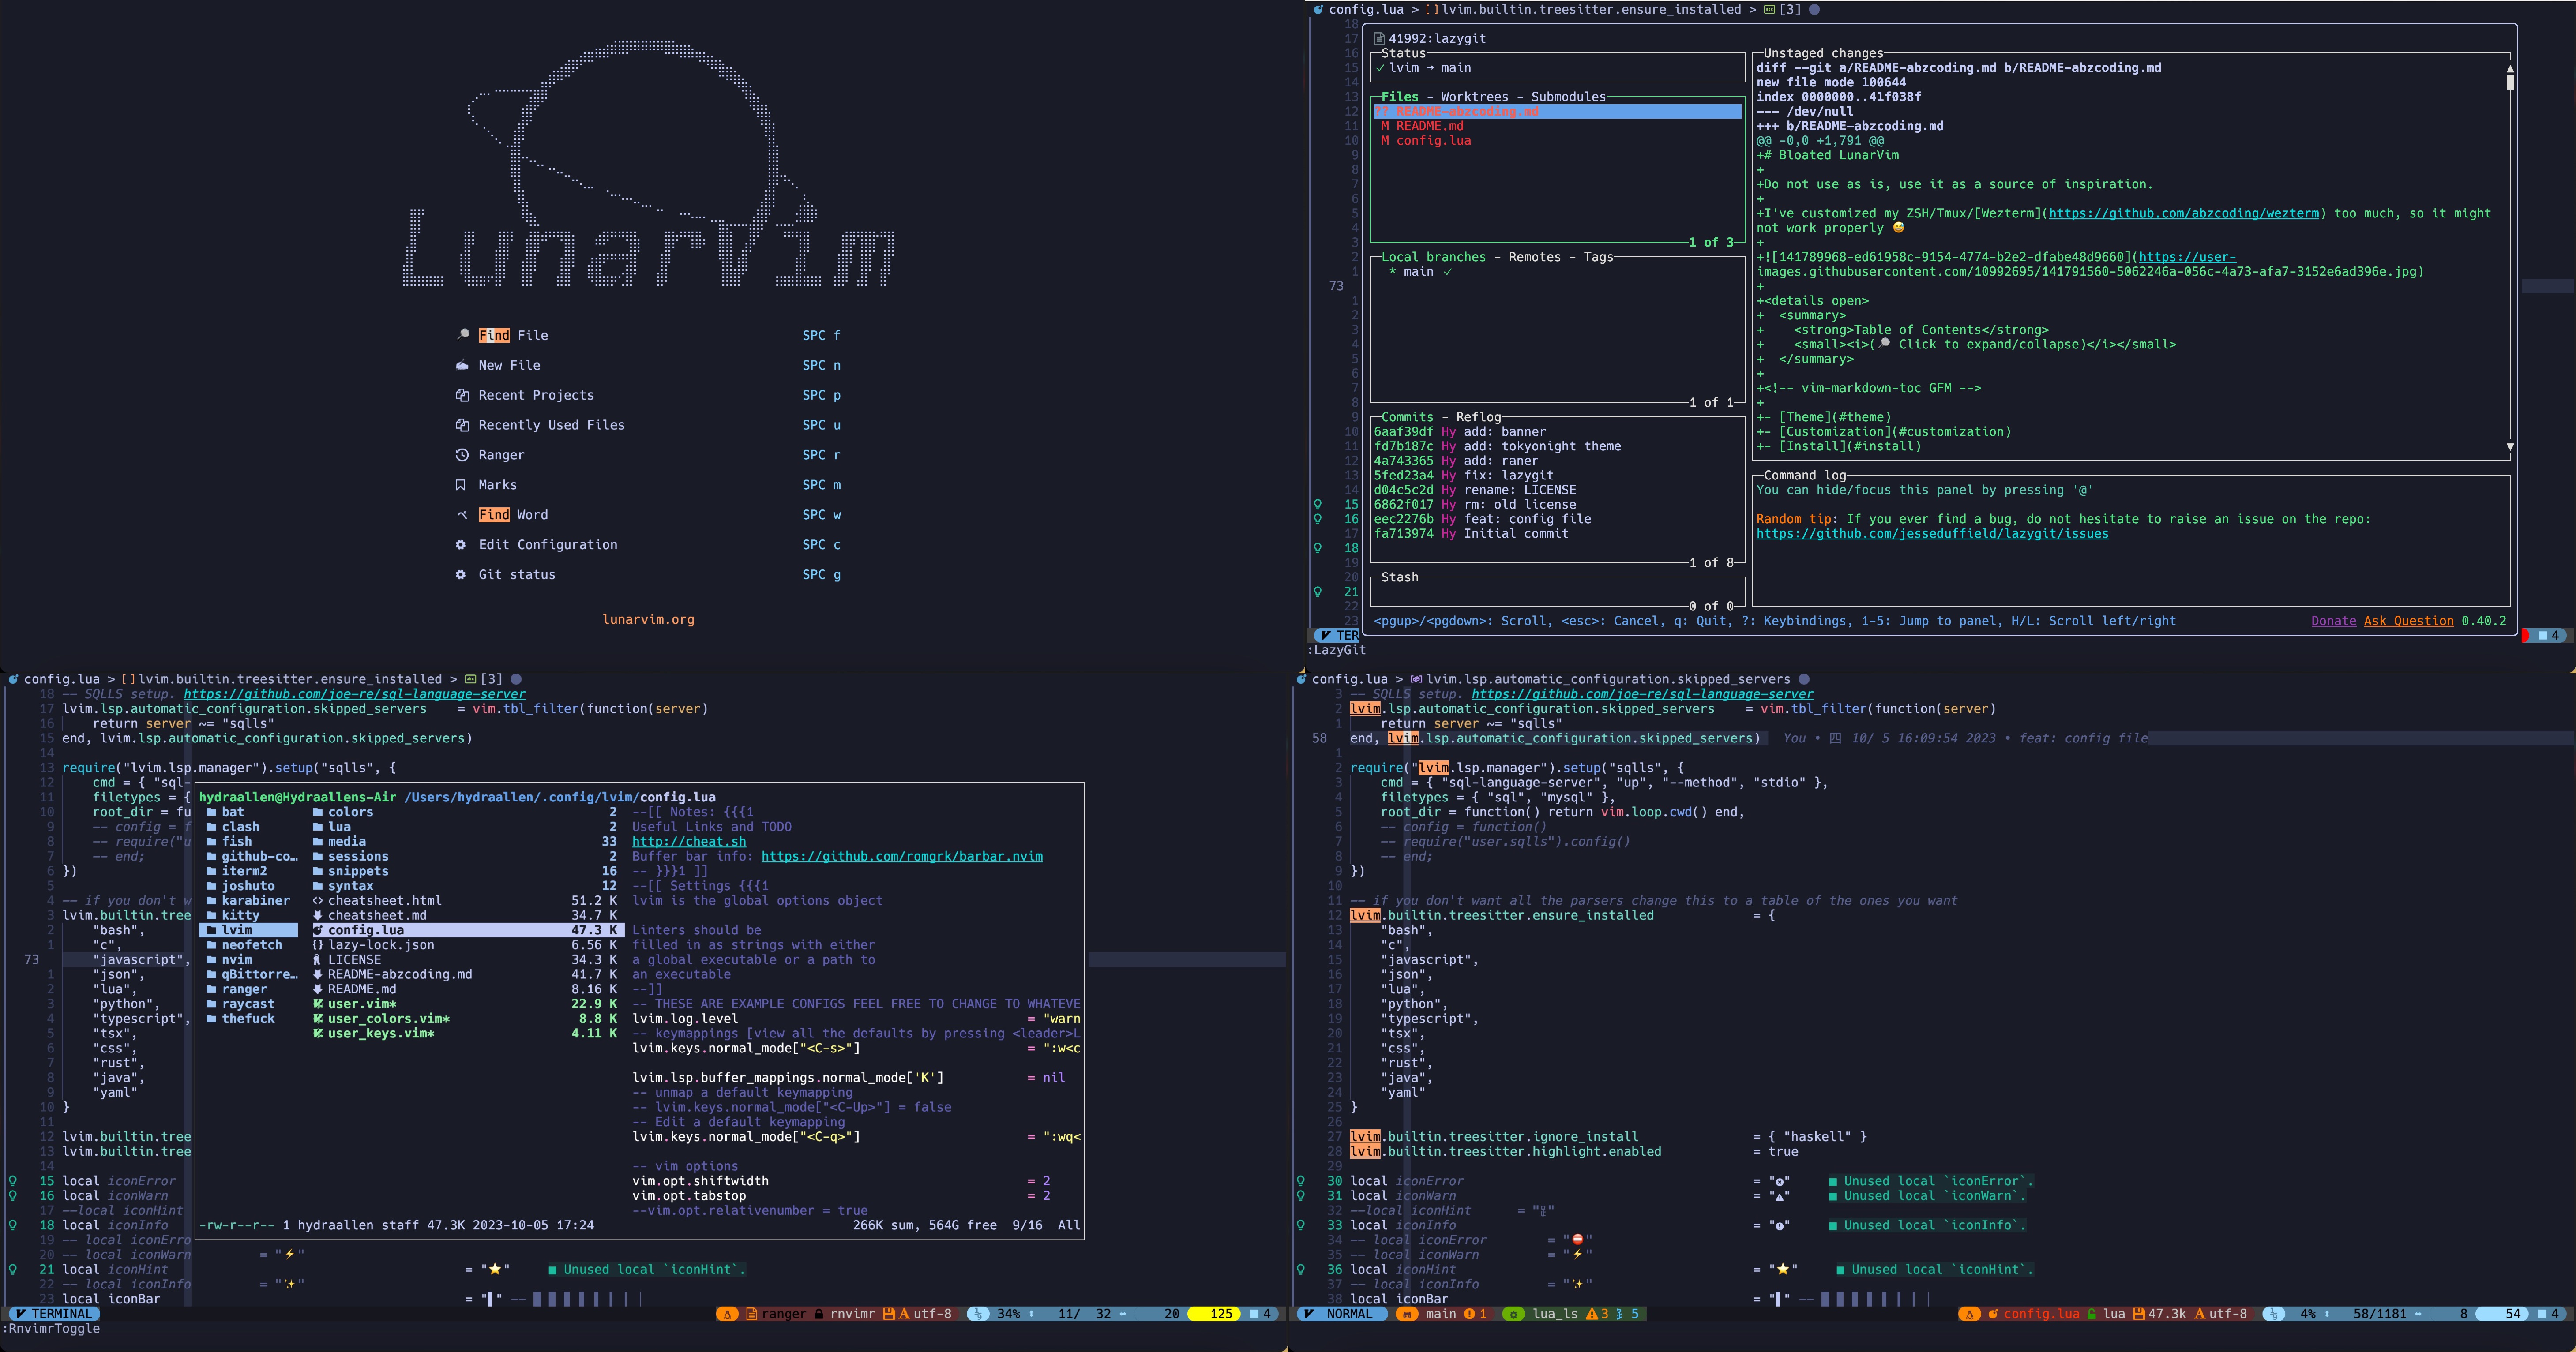Viewport: 2576px width, 1352px height.
Task: Click the cheatsheet.html code icon in ranger
Action: [x=318, y=901]
